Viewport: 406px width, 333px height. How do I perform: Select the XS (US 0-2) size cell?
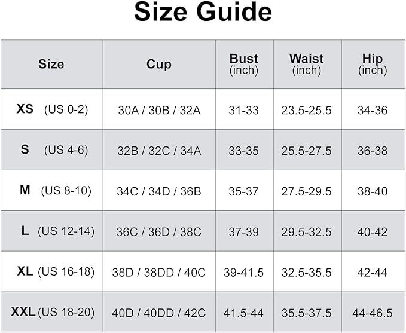tap(52, 109)
